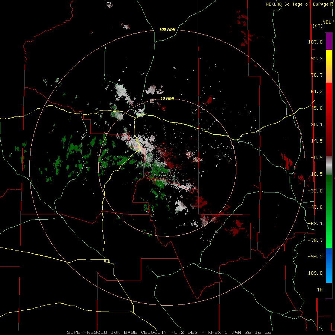Viewport: 335px width, 335px height.
Task: Click the 100 NMI range ring label
Action: pos(167,29)
